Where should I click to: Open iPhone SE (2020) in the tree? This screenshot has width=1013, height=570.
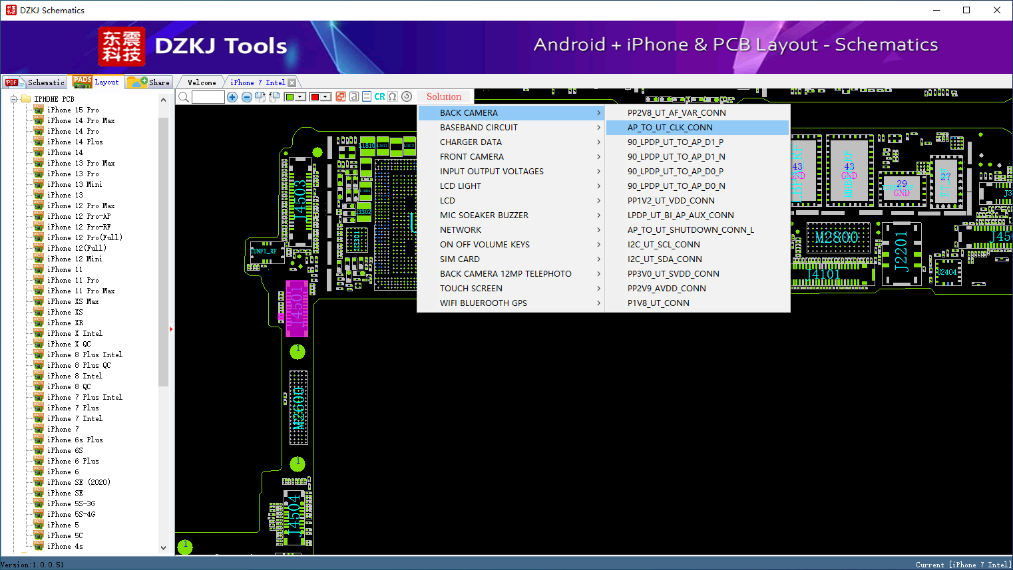[79, 483]
